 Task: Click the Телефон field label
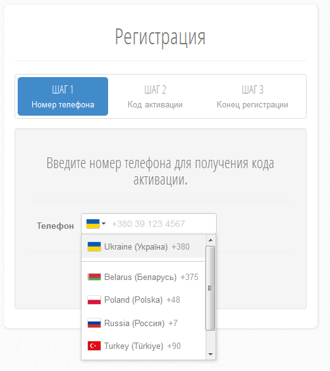(55, 226)
